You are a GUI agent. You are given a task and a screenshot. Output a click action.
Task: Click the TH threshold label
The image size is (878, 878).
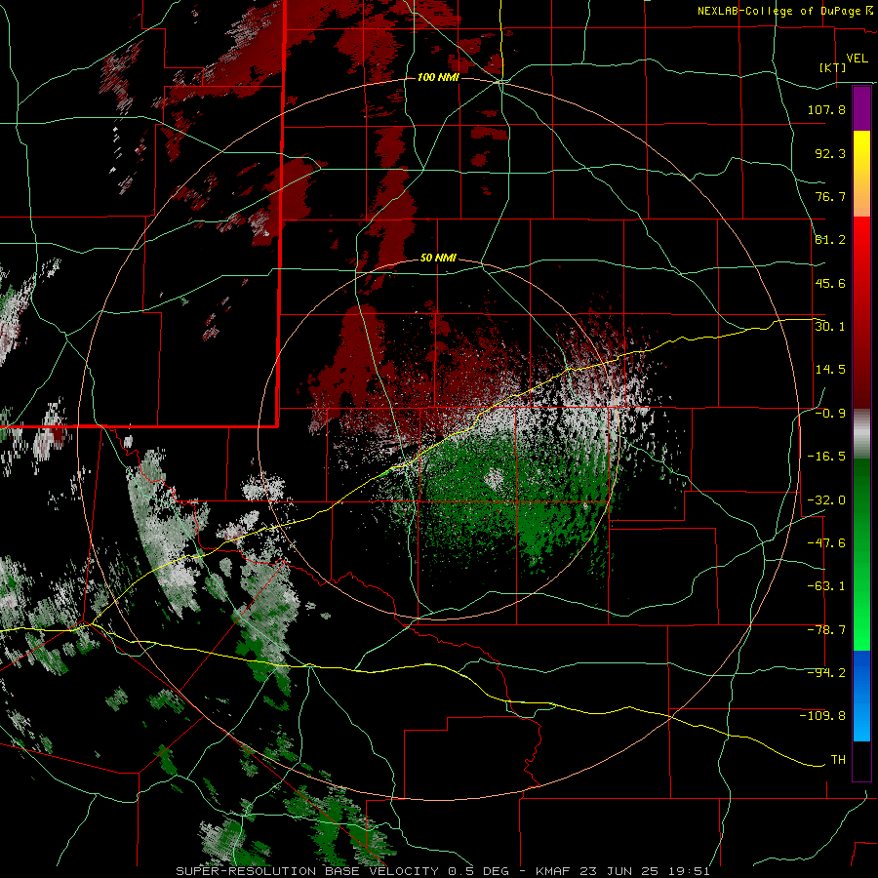pos(838,760)
